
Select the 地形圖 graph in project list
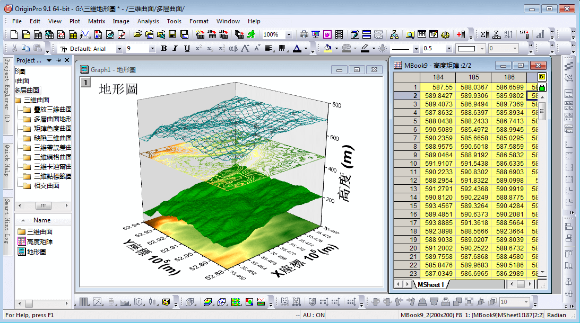[36, 252]
